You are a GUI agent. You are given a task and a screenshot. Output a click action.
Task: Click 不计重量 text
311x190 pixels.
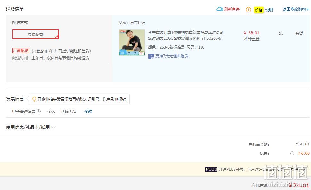252,39
